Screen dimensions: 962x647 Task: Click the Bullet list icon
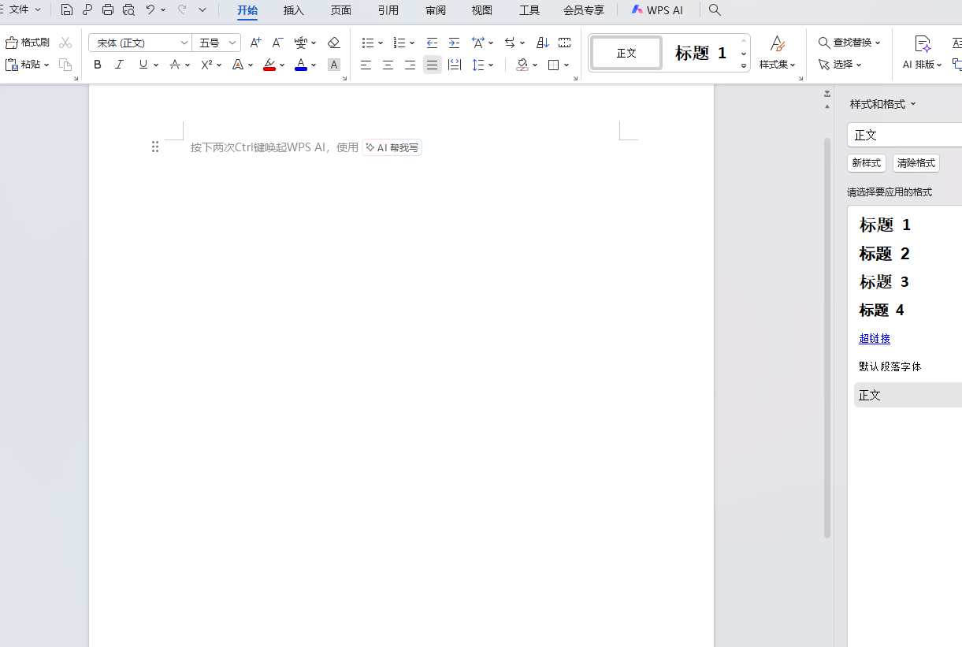[368, 43]
